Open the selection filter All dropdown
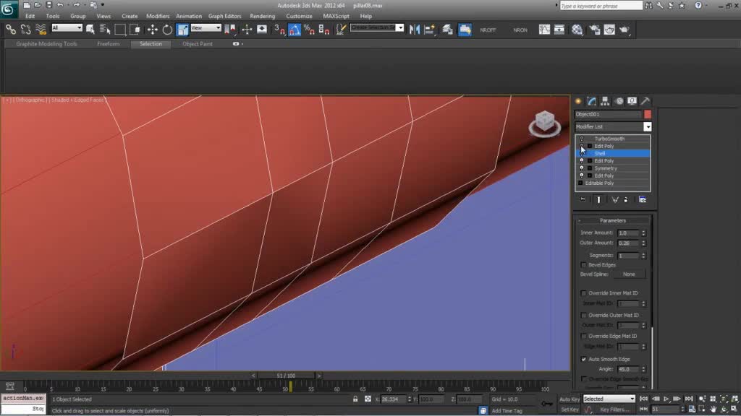 tap(67, 28)
